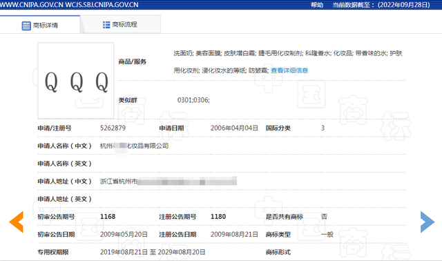The height and width of the screenshot is (261, 442).
Task: Click the 否 shared trademark value
Action: pyautogui.click(x=324, y=217)
